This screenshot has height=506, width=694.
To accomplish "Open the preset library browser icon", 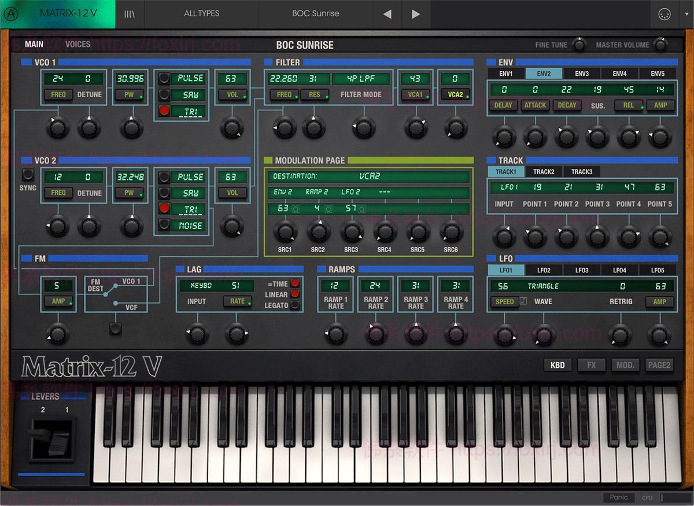I will (128, 13).
